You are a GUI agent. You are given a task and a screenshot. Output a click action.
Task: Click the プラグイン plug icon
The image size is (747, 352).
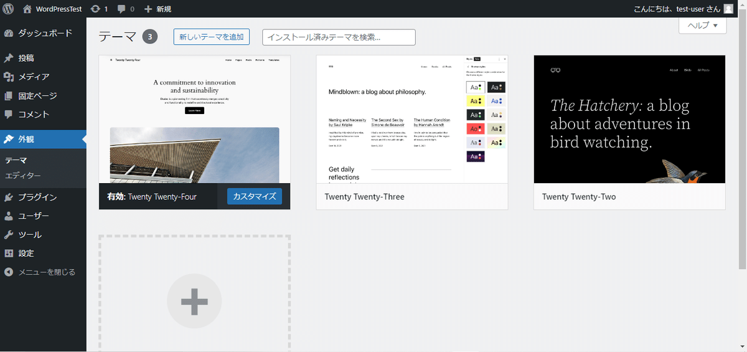9,197
